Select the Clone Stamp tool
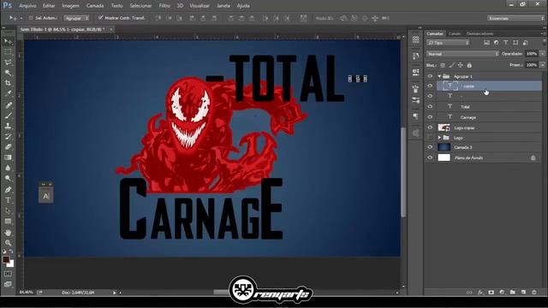The height and width of the screenshot is (308, 548). (8, 126)
